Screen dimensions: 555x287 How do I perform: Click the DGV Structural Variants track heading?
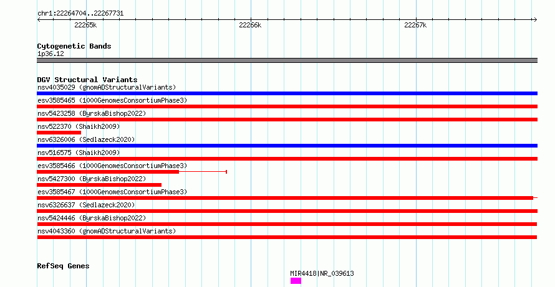click(x=87, y=80)
